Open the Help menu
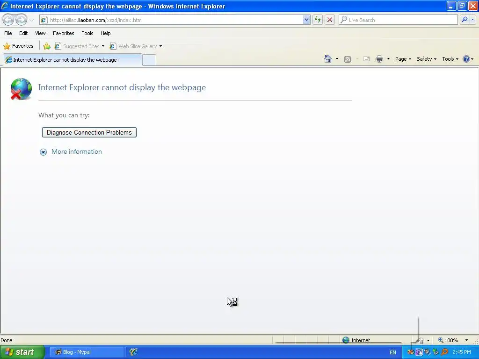Image resolution: width=479 pixels, height=359 pixels. (105, 33)
